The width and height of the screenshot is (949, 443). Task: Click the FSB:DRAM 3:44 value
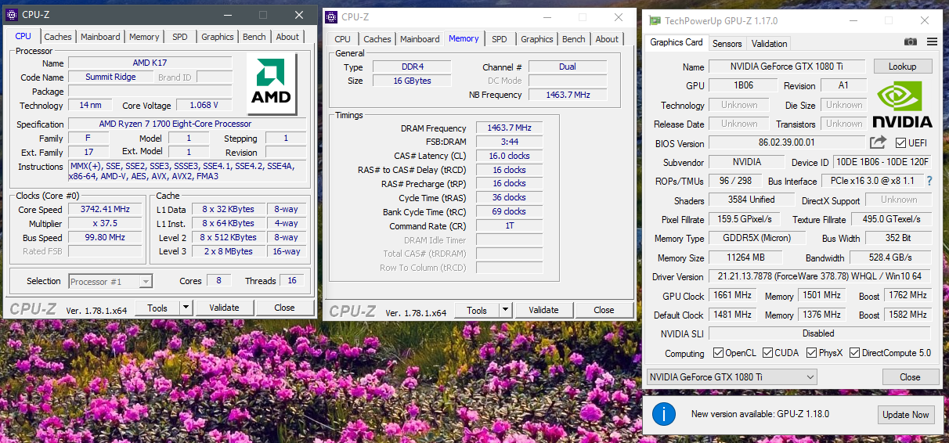[509, 142]
